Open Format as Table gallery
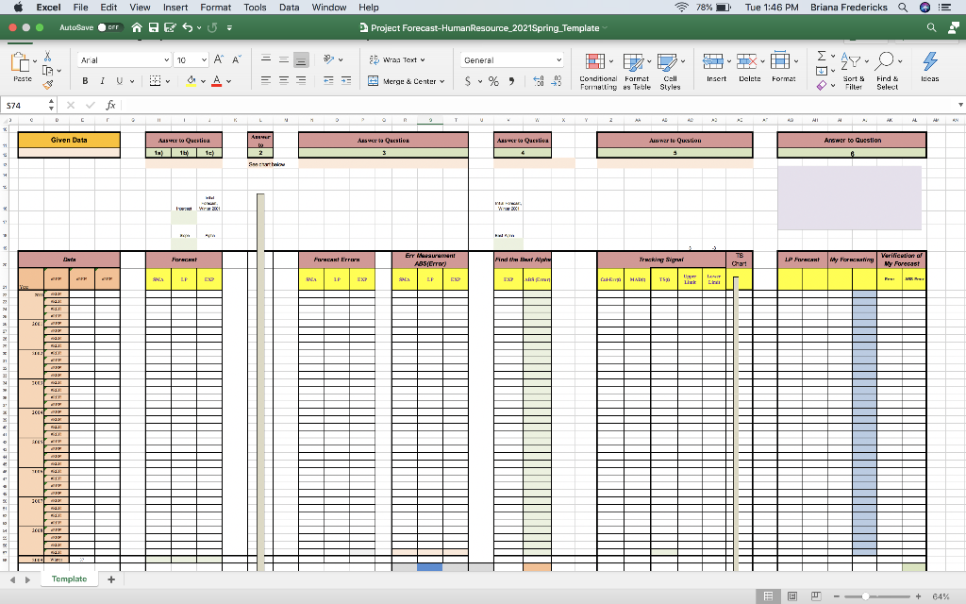 pos(637,72)
